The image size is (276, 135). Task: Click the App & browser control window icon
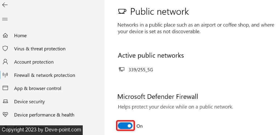point(5,88)
